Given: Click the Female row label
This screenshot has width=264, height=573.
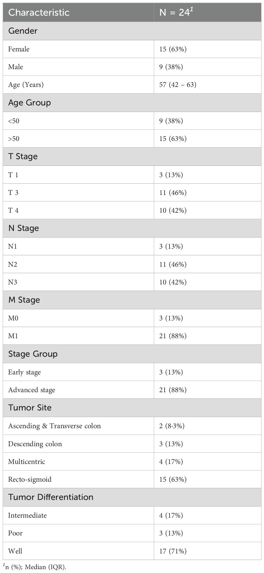Looking at the screenshot, I should click(19, 49).
